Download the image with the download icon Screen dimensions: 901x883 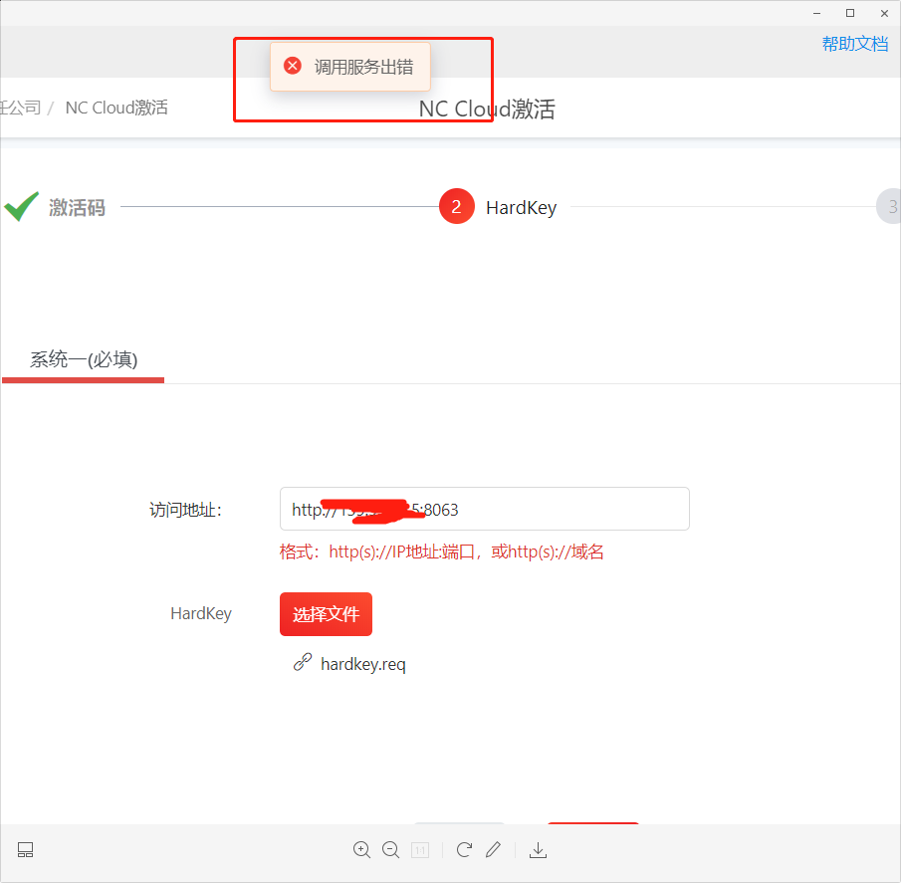(x=538, y=850)
